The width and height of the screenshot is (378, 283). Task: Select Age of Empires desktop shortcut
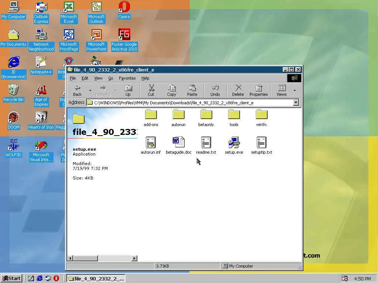point(41,95)
